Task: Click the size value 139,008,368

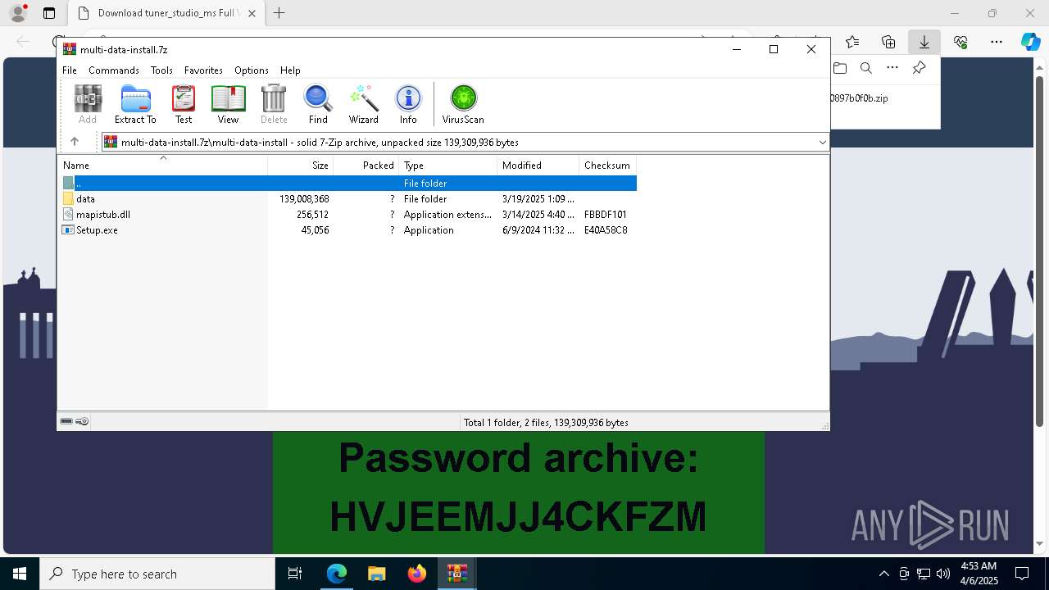Action: tap(304, 199)
